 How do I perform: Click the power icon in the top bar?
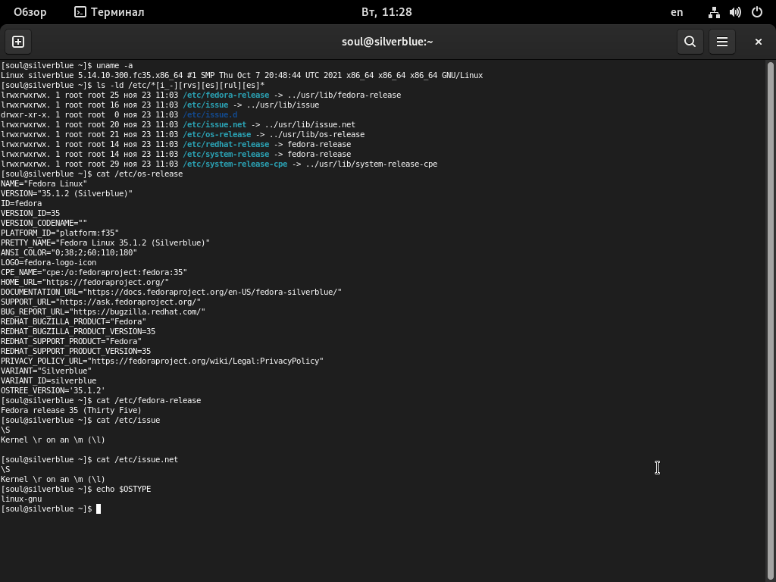pyautogui.click(x=757, y=12)
